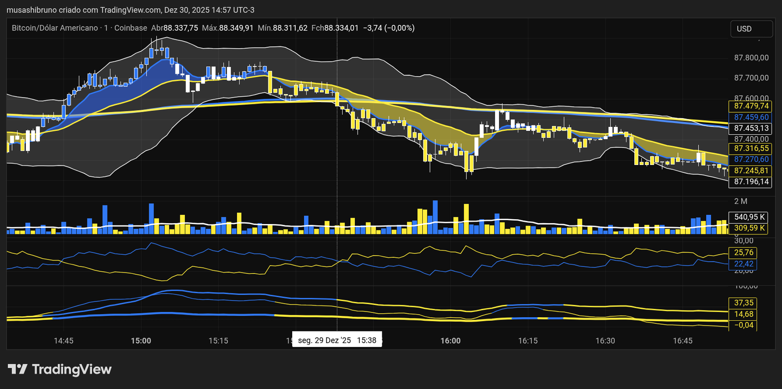Click the seg. 29 Dez '25 15:38 crosshair label
This screenshot has width=782, height=389.
tap(337, 340)
